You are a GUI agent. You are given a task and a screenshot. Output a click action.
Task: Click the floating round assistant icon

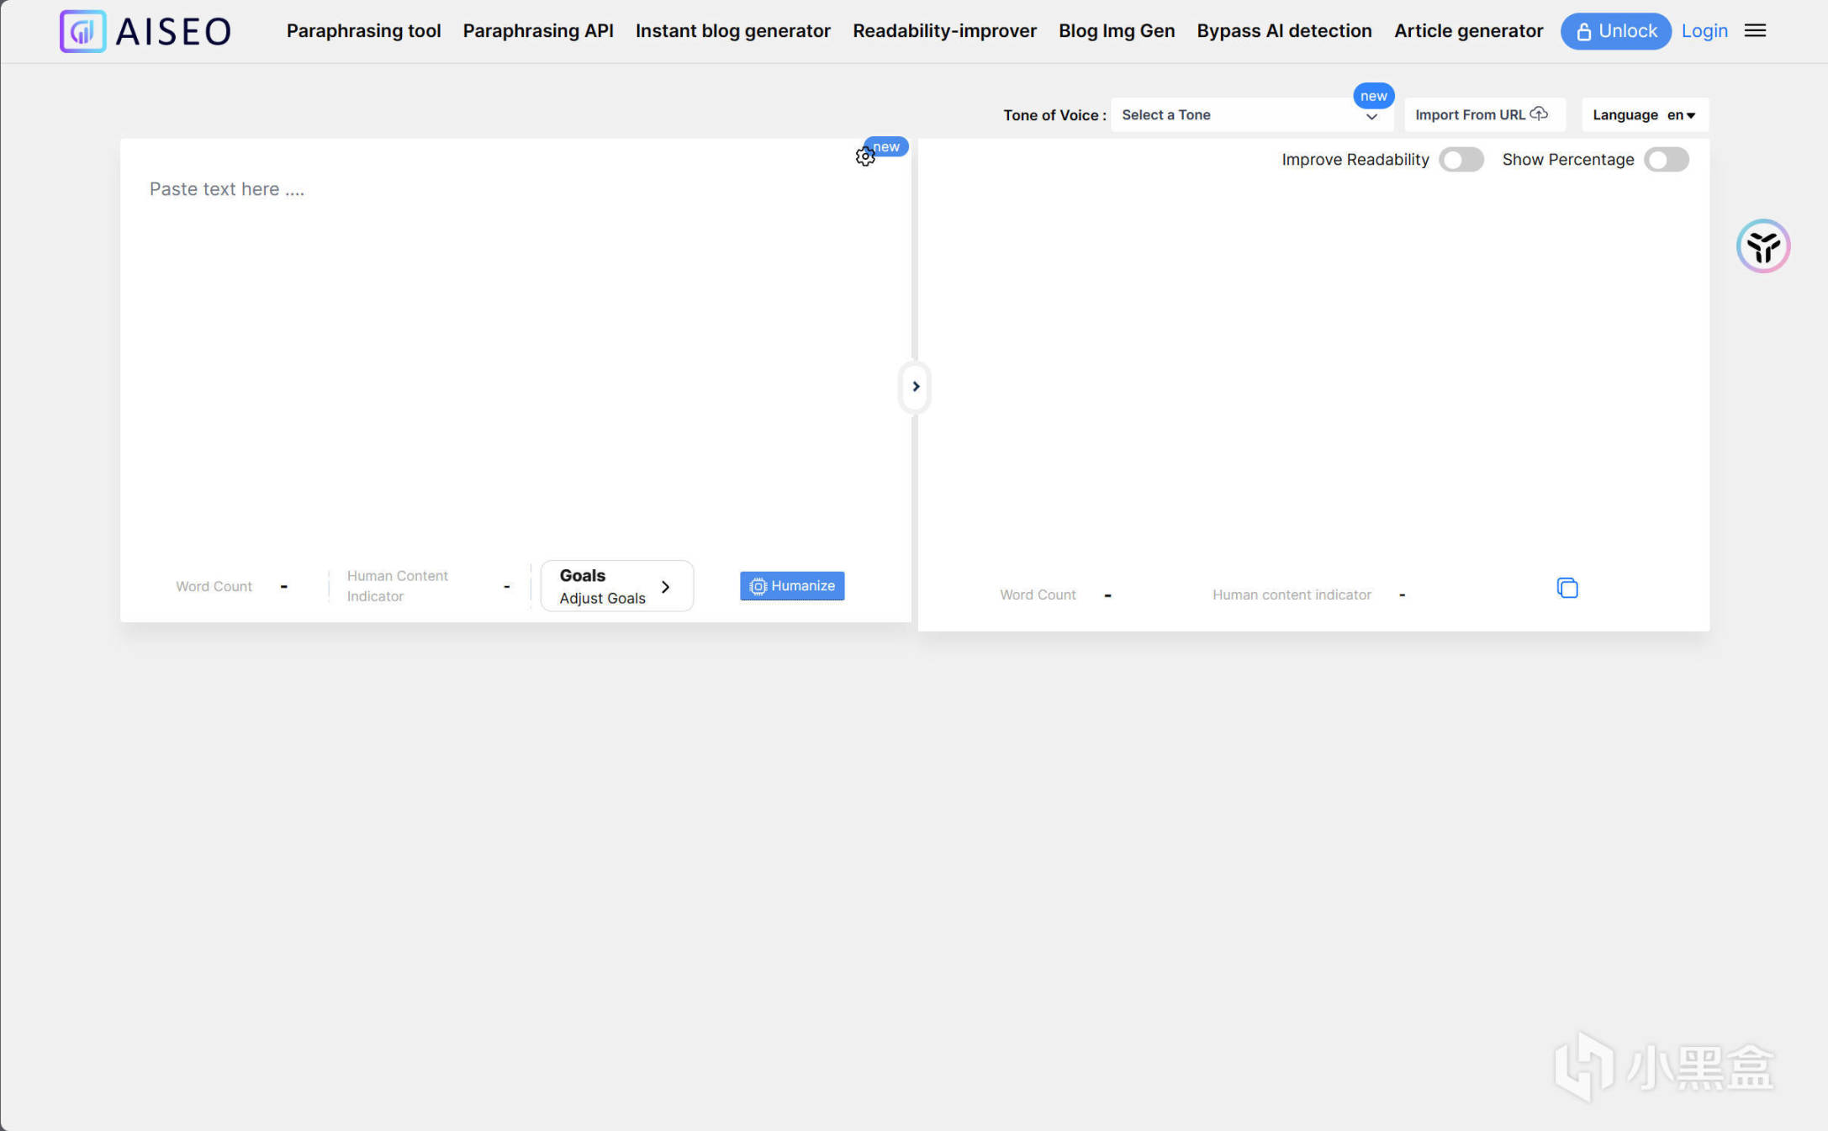(x=1762, y=246)
